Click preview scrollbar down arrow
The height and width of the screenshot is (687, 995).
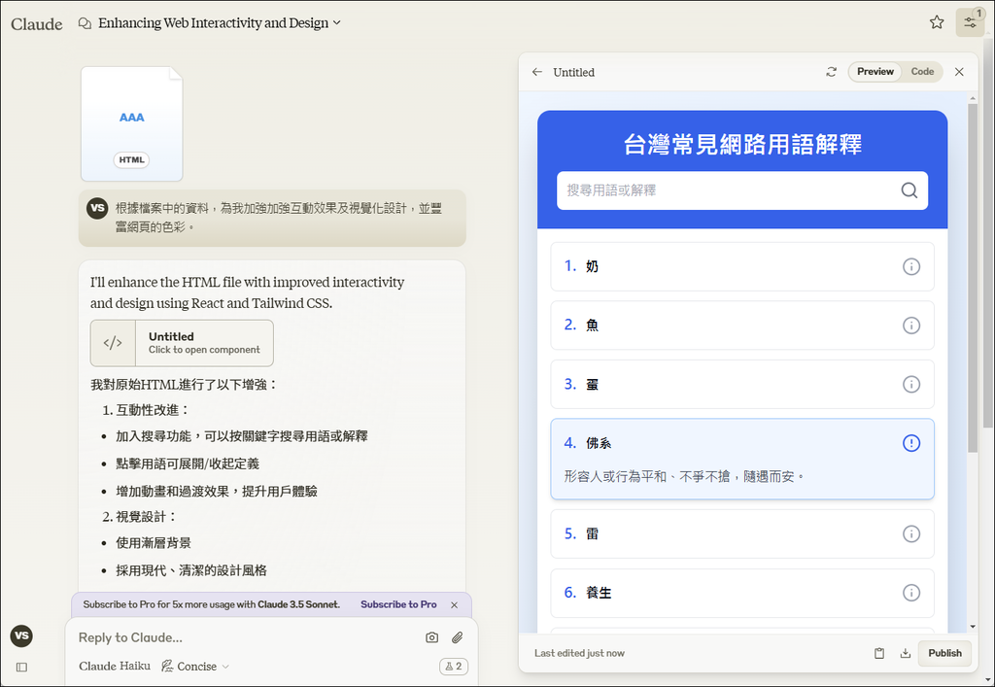(x=973, y=627)
